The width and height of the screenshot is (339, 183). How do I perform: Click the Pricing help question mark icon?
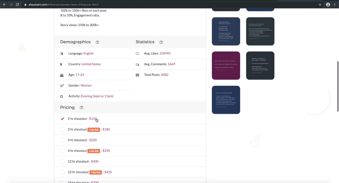[82, 107]
